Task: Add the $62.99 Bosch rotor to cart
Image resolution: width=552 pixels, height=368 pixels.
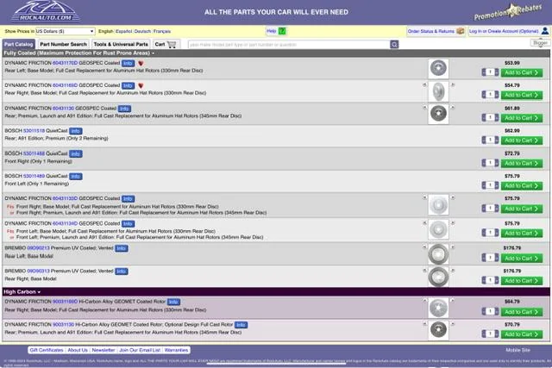Action: coord(521,140)
